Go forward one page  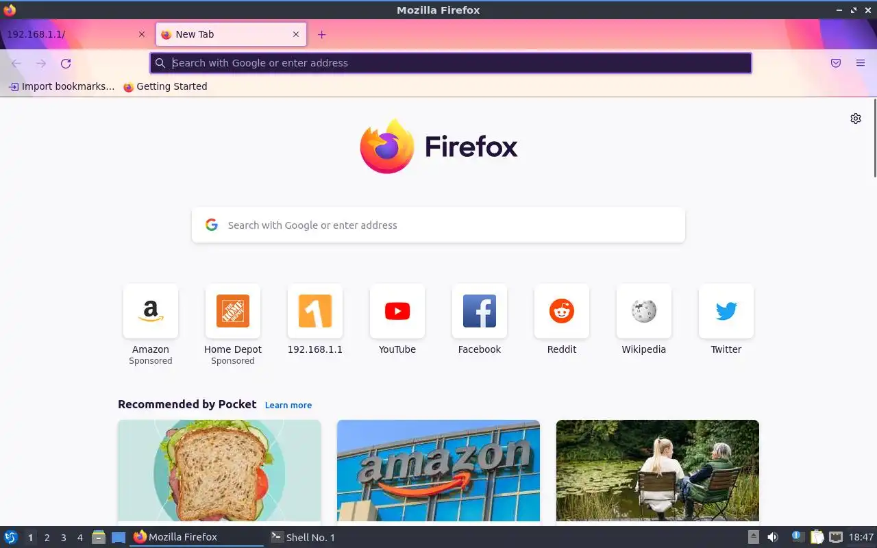[41, 63]
